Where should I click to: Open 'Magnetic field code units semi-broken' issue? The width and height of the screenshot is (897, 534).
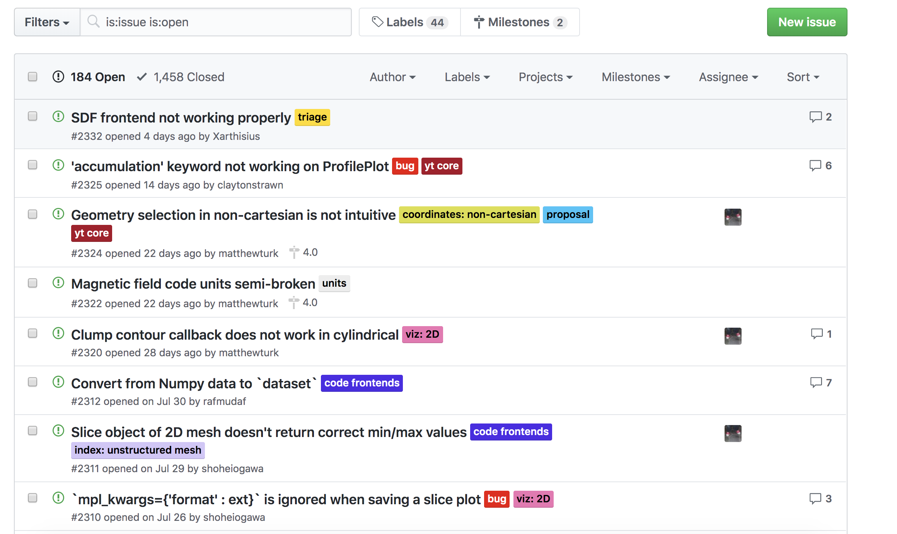(193, 284)
